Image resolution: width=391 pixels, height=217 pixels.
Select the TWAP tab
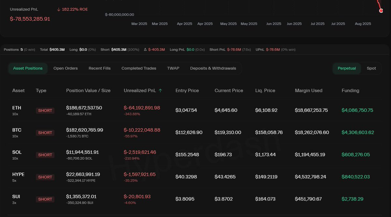point(173,68)
